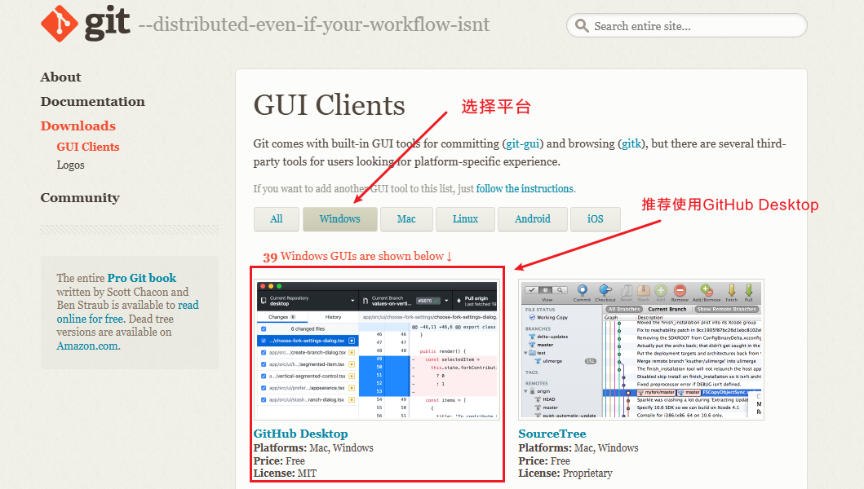Viewport: 864px width, 489px height.
Task: Select the Windows platform tab
Action: (340, 219)
